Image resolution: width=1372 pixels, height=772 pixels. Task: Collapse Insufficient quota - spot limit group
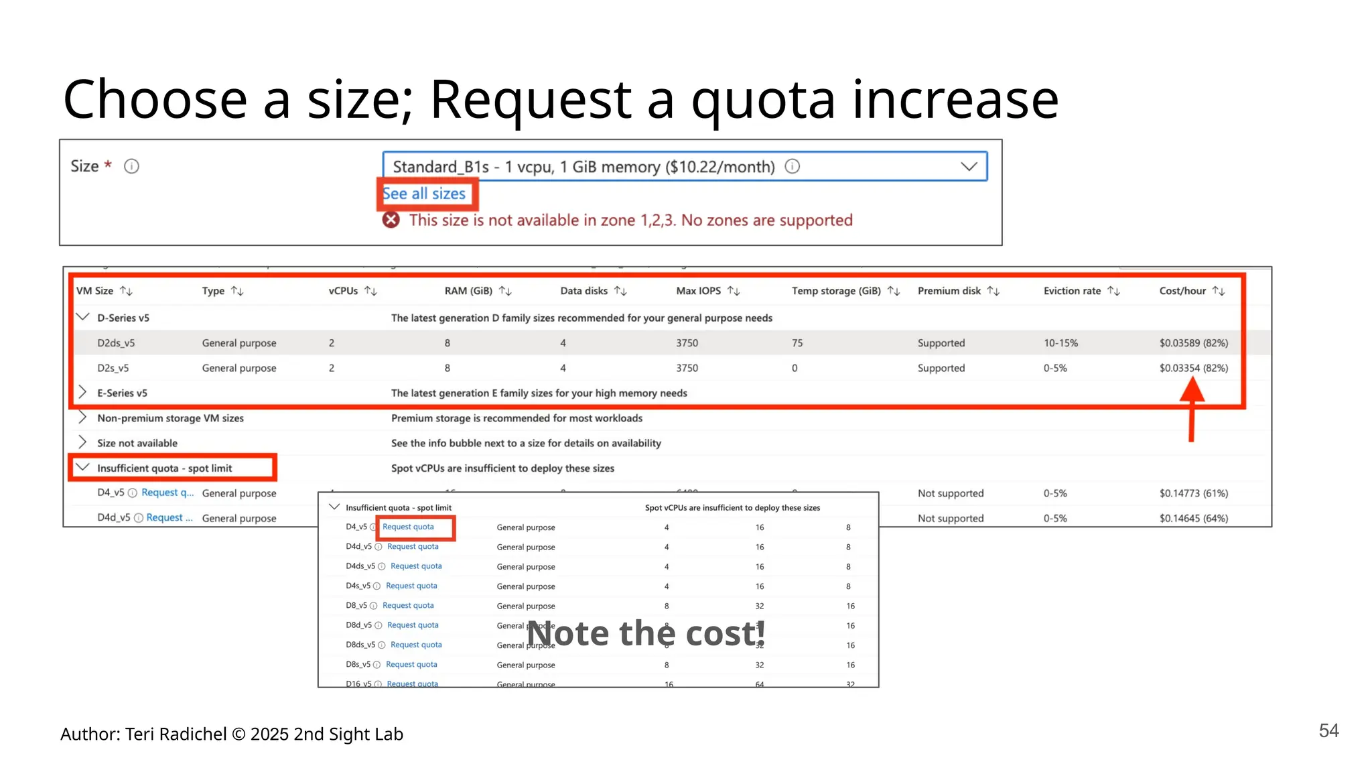coord(82,467)
